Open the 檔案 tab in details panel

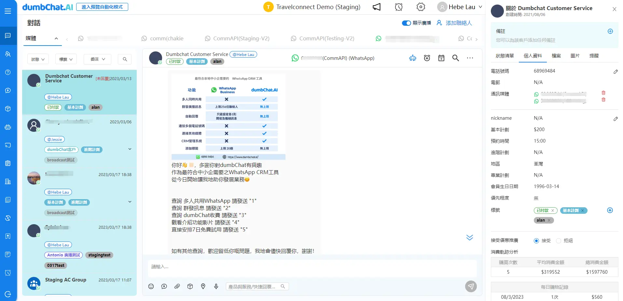(x=556, y=56)
